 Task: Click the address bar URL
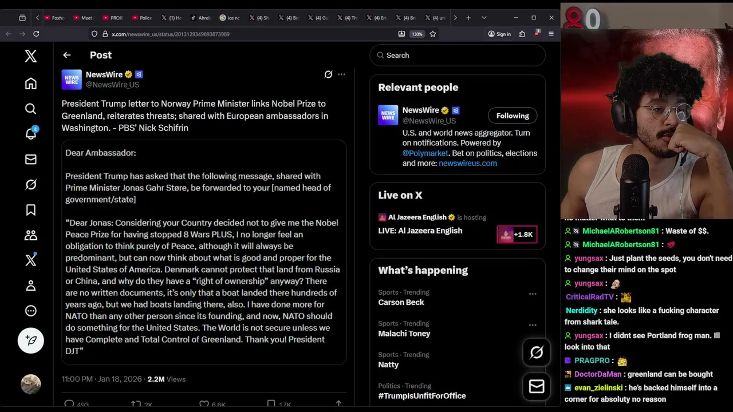pyautogui.click(x=171, y=34)
